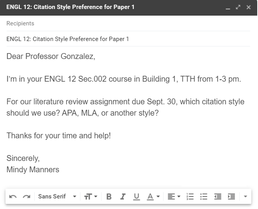Toggle underline formatting

(136, 196)
